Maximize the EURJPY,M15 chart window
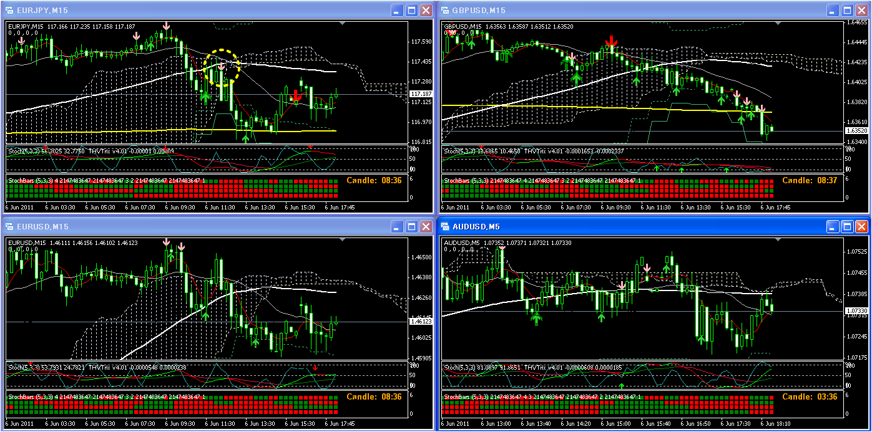Image resolution: width=872 pixels, height=432 pixels. [x=411, y=10]
